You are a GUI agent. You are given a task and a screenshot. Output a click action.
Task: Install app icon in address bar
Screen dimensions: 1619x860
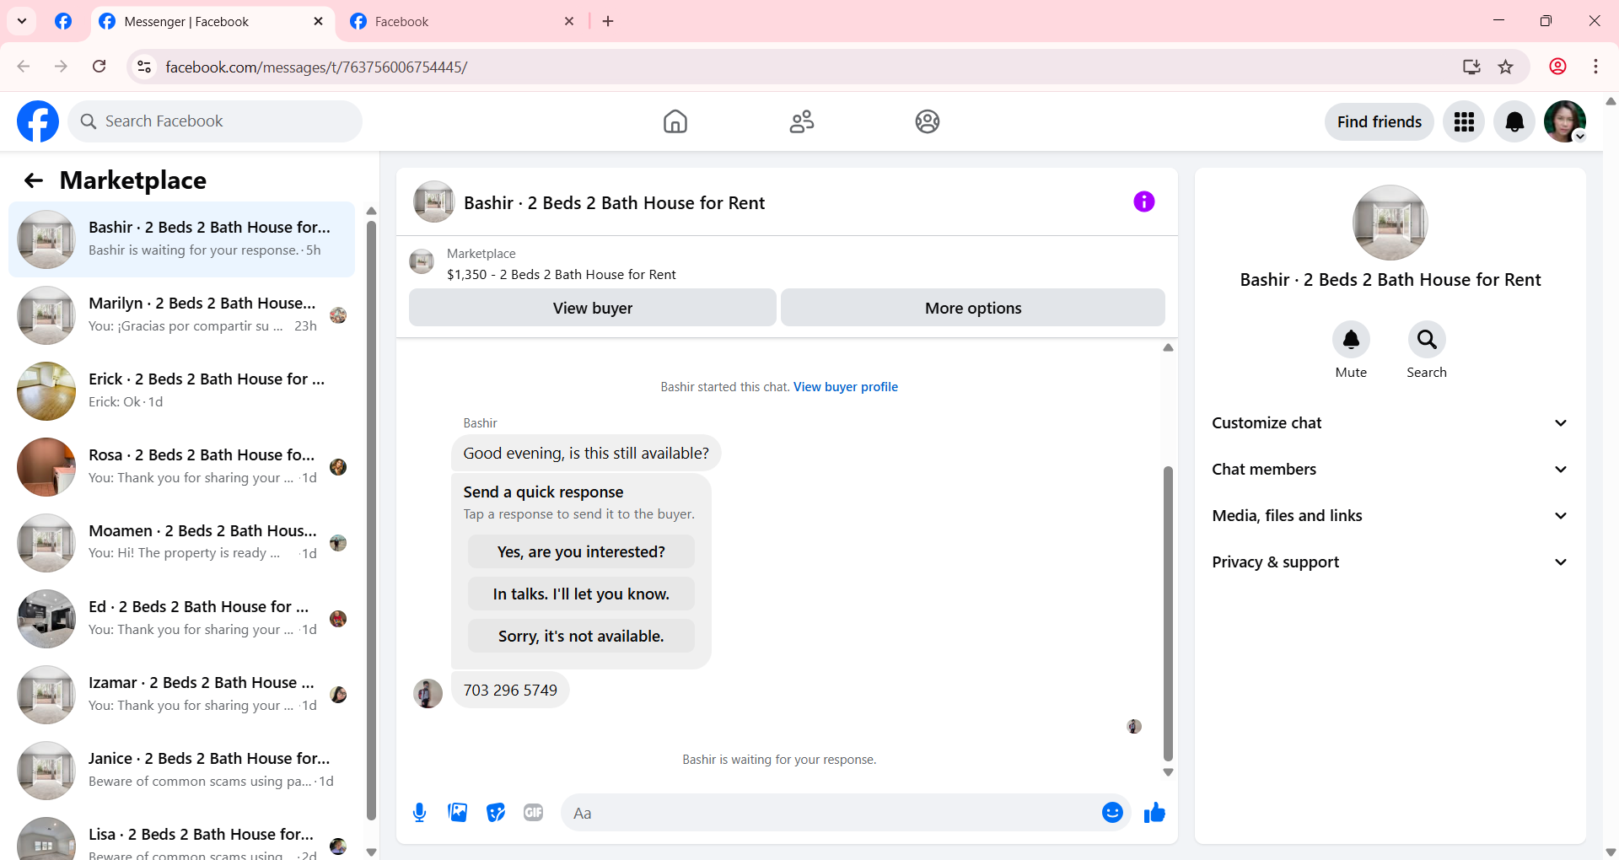(x=1471, y=67)
